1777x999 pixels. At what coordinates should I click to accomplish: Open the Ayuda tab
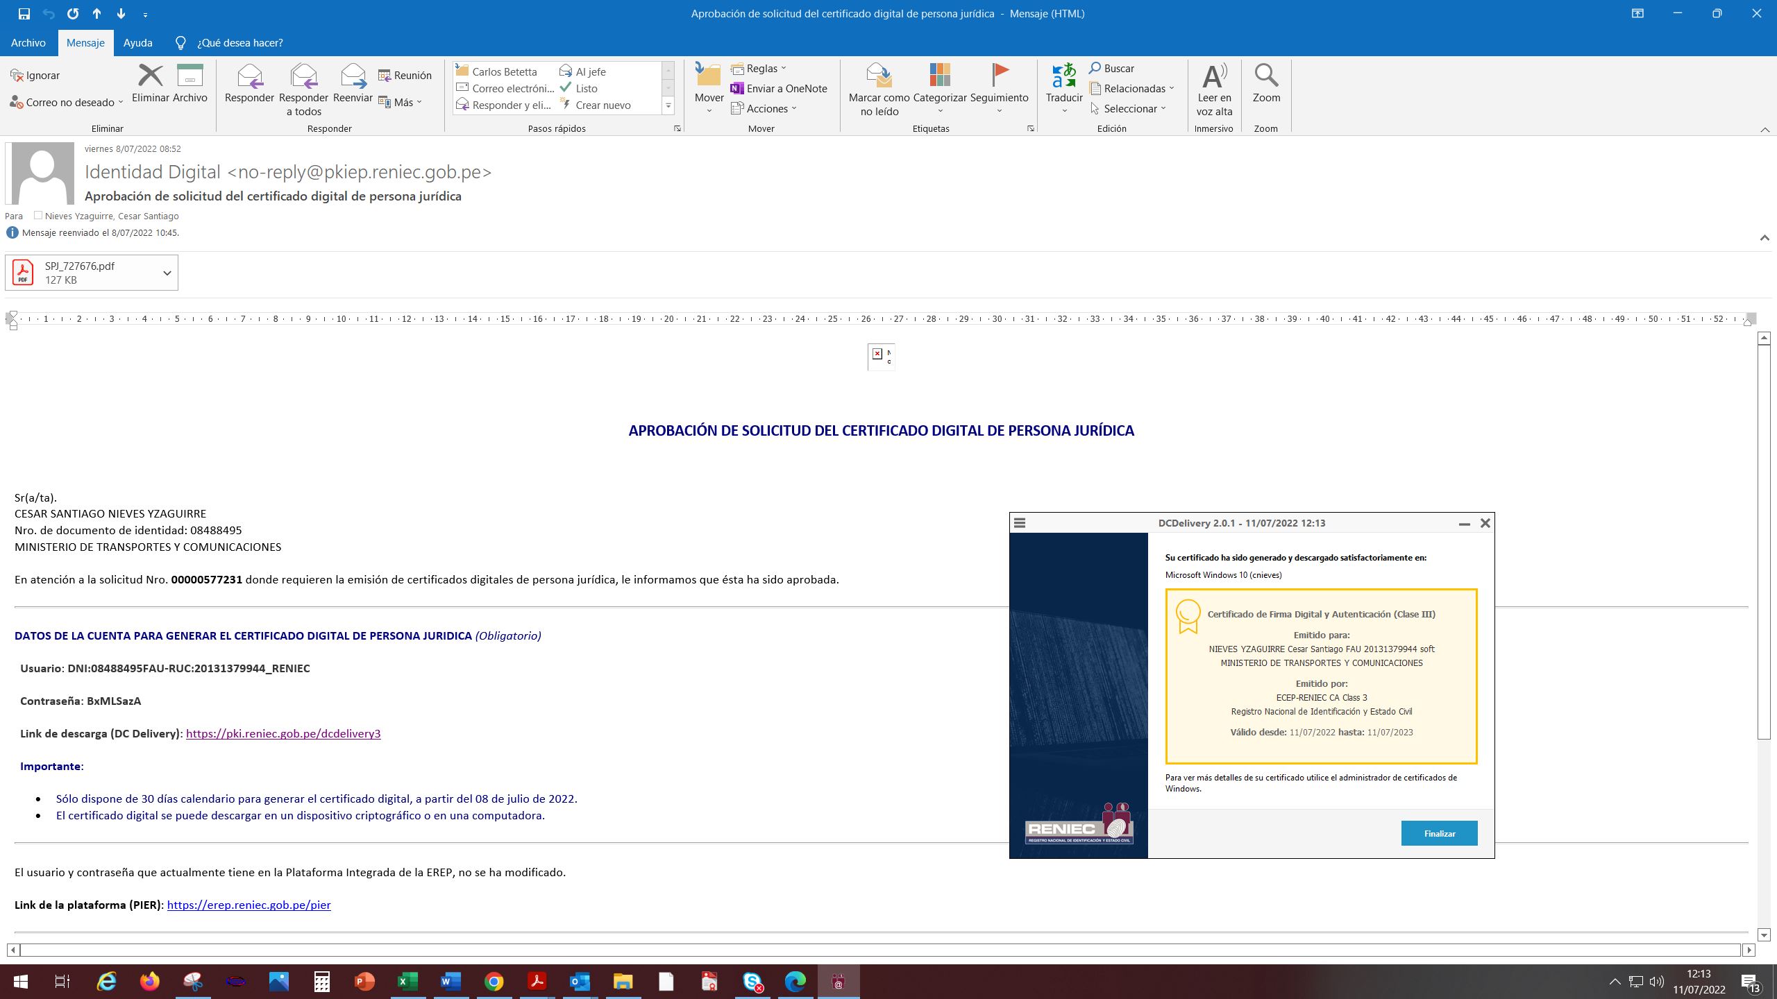pos(137,42)
